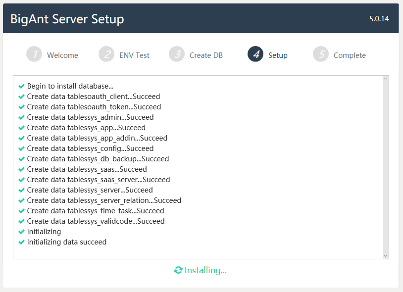
Task: Click checkmark beside sys_saas_server row
Action: click(22, 180)
